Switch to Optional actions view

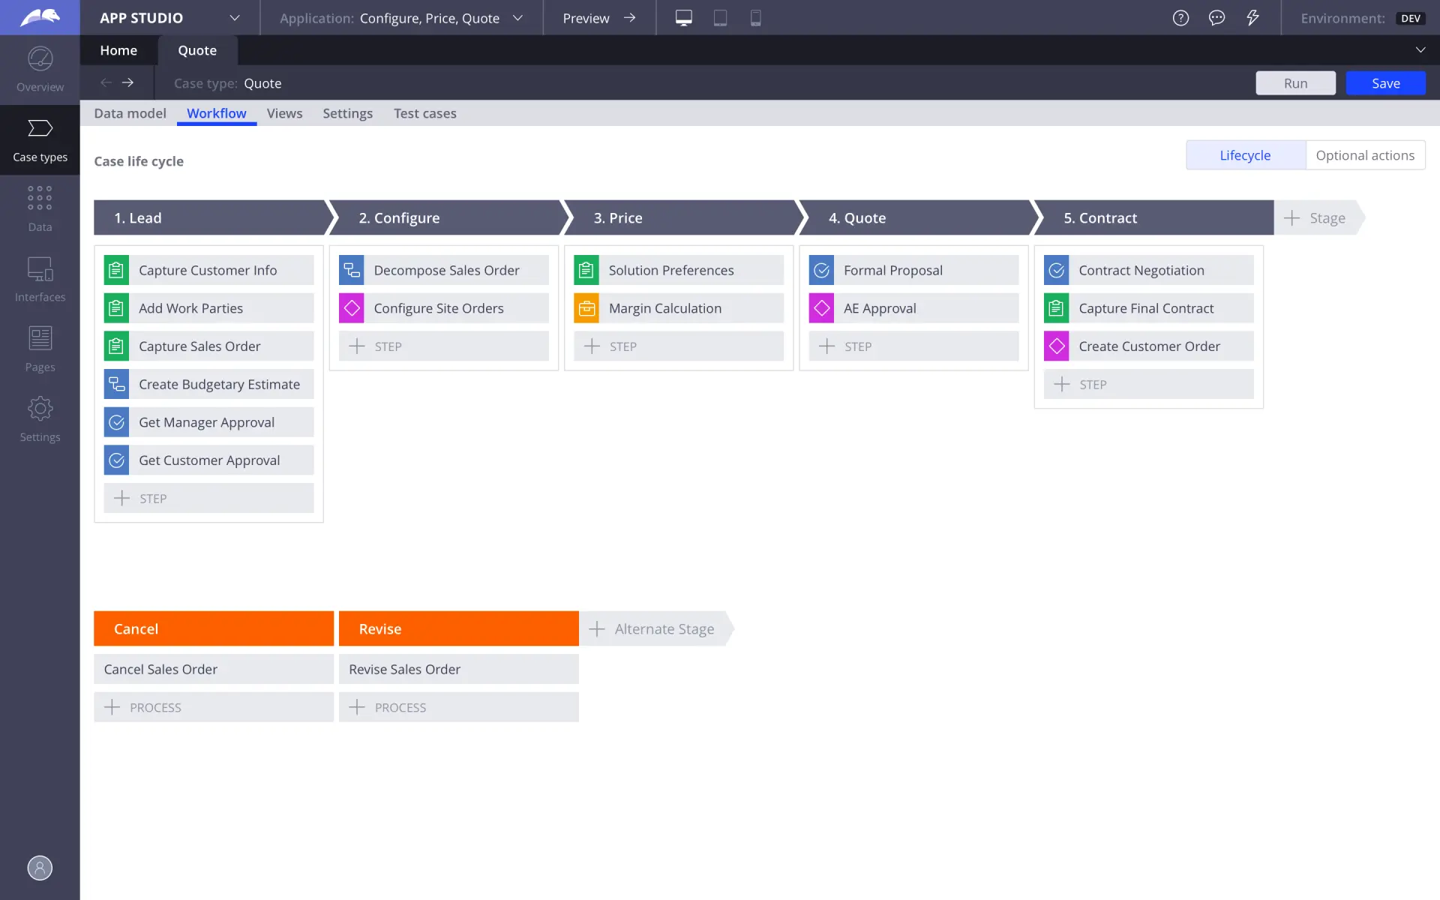pyautogui.click(x=1365, y=154)
